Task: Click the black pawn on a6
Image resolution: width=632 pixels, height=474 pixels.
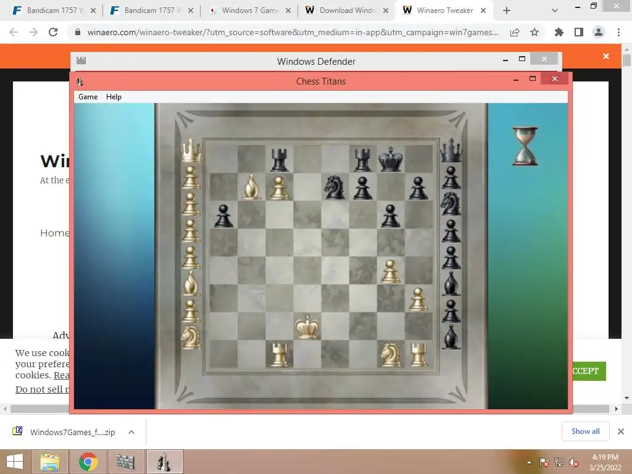Action: [223, 215]
